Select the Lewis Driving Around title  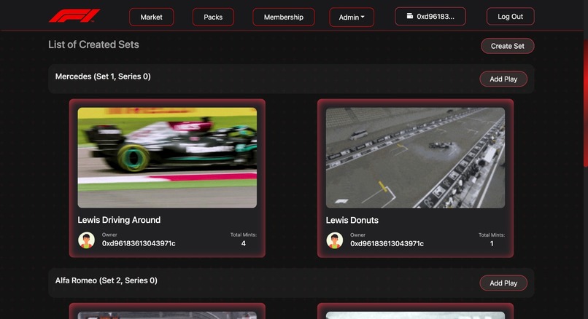[119, 220]
